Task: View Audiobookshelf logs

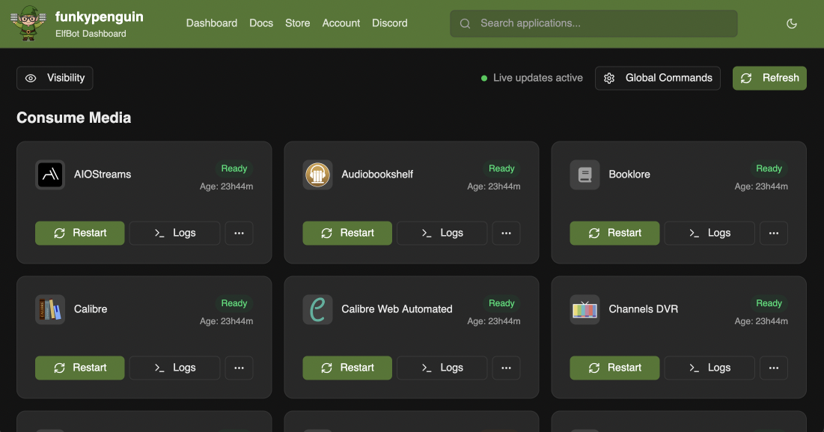Action: [442, 234]
